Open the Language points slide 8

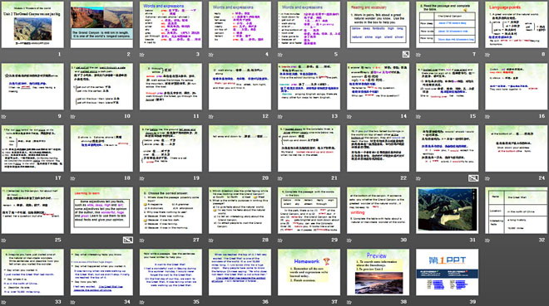pos(517,25)
